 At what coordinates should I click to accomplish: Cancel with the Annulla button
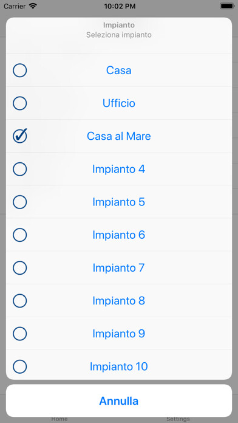[119, 401]
